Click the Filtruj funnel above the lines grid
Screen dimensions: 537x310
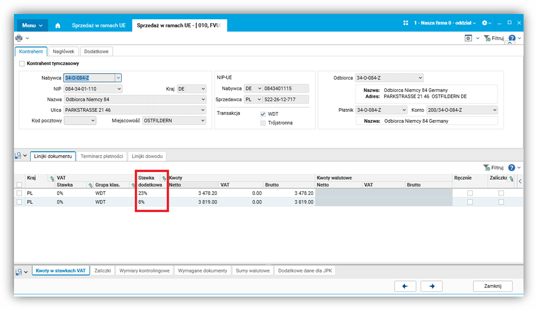487,167
